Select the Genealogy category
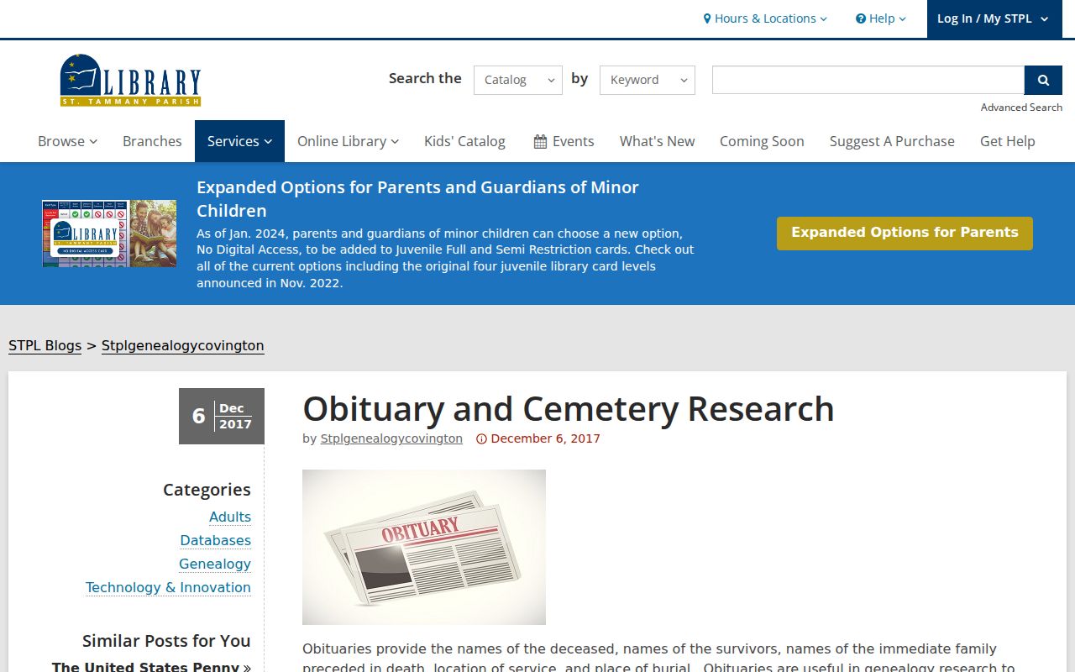 (x=215, y=564)
